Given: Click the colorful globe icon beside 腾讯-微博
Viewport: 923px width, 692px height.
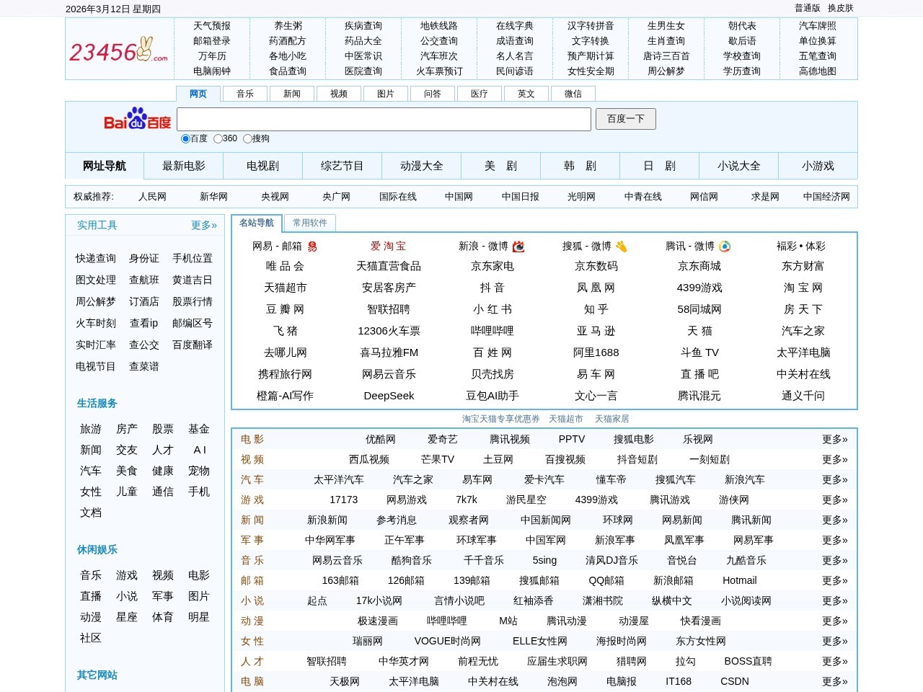Looking at the screenshot, I should click(725, 246).
